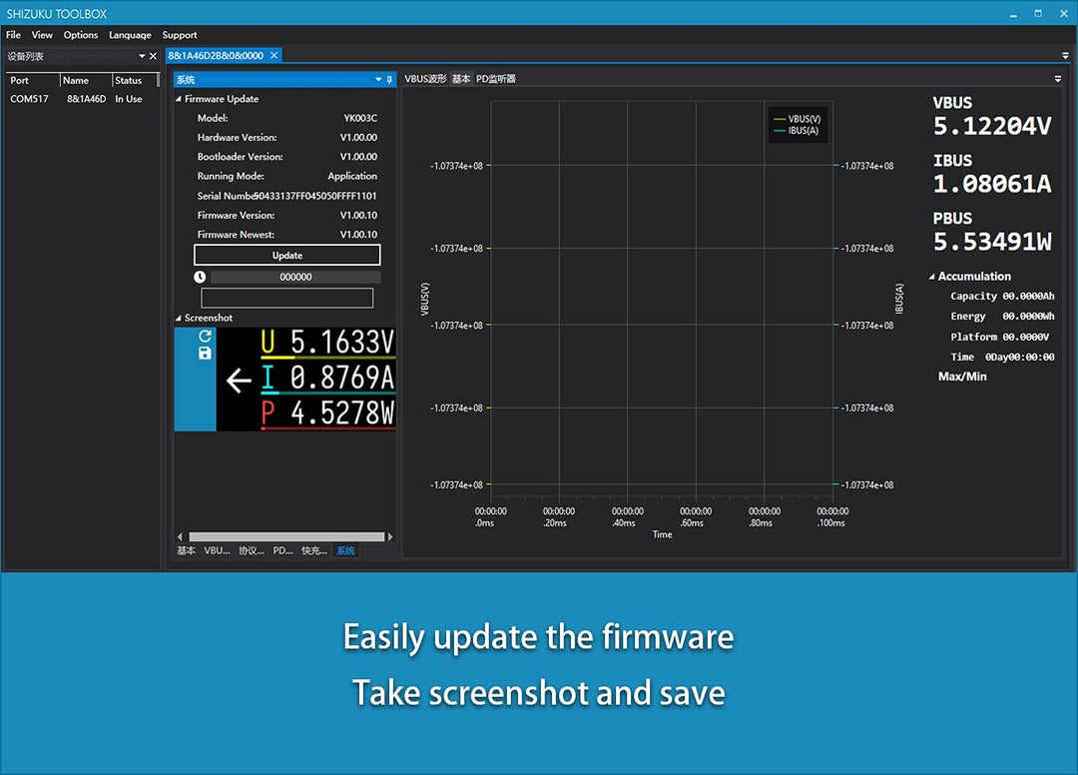The height and width of the screenshot is (775, 1078).
Task: Click the Time axis label under the chart
Action: [x=662, y=534]
